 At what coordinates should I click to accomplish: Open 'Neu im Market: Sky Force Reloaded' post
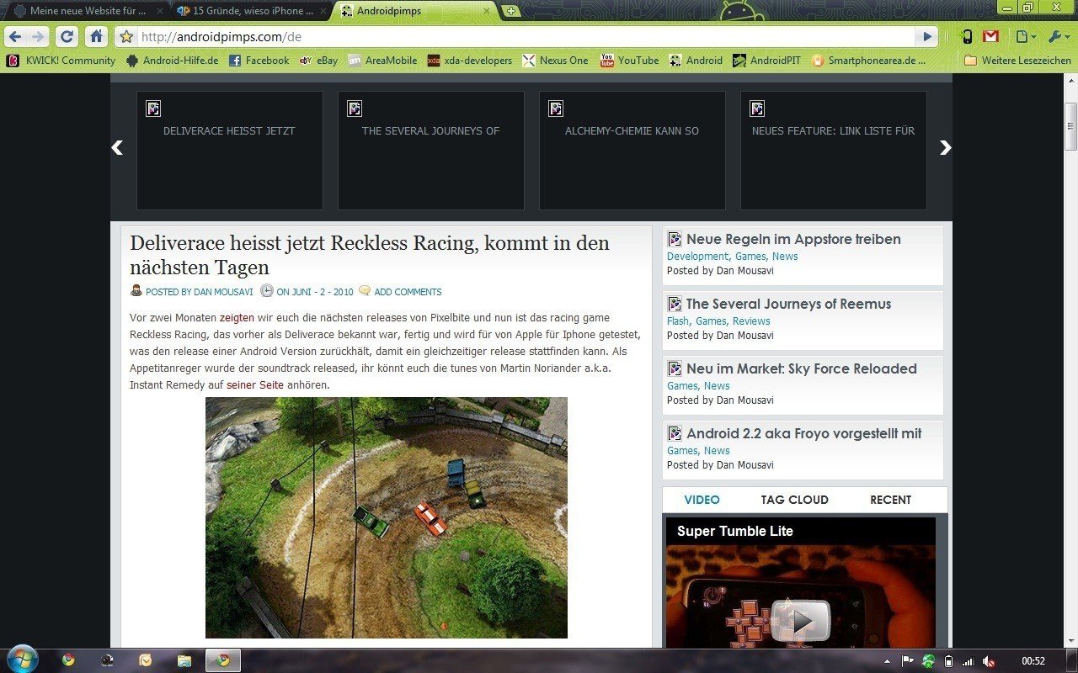point(801,369)
